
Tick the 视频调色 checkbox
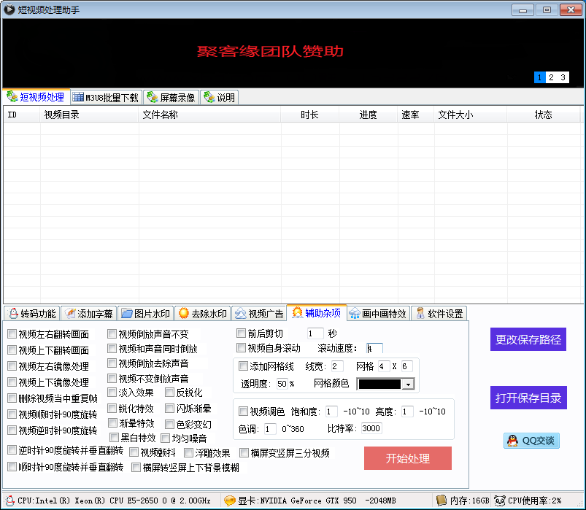pyautogui.click(x=243, y=412)
